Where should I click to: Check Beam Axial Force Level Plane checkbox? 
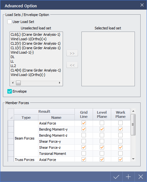click(x=102, y=123)
